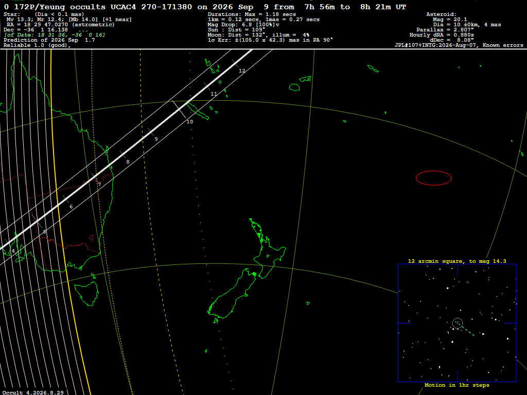Click the 'Reliable 1.0 (good)' text
527x395 pixels.
(x=37, y=45)
